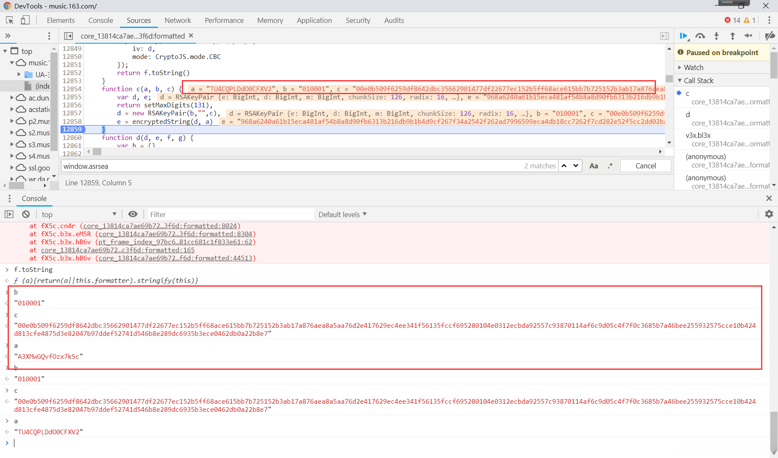Image resolution: width=778 pixels, height=458 pixels.
Task: Expand the p2.mus domain node
Action: [x=12, y=121]
